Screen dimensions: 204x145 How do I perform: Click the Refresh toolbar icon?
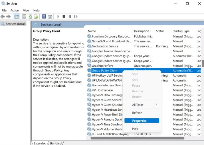pos(30,16)
